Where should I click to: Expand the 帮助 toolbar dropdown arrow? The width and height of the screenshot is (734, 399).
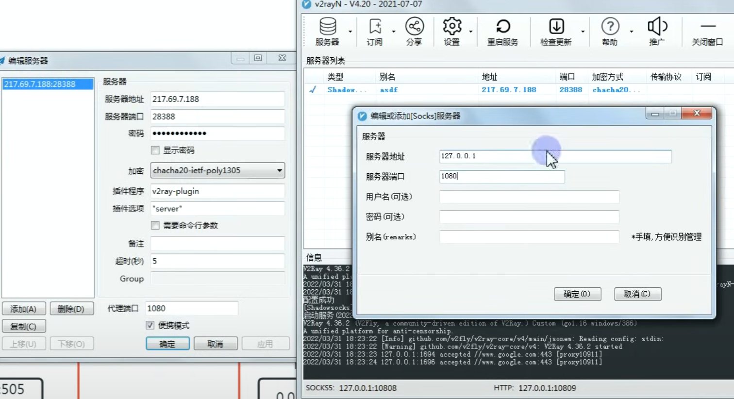(632, 32)
